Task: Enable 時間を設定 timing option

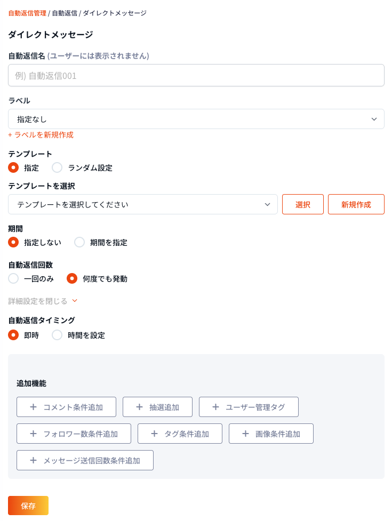Action: (x=57, y=335)
